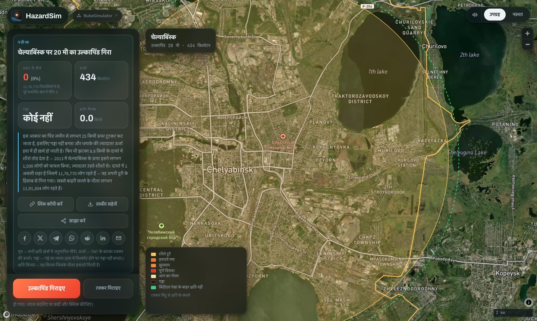Click the Kopeysk label on map

(508, 273)
